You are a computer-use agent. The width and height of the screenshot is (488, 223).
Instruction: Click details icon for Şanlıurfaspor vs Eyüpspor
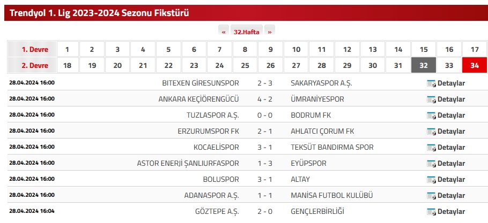(431, 164)
